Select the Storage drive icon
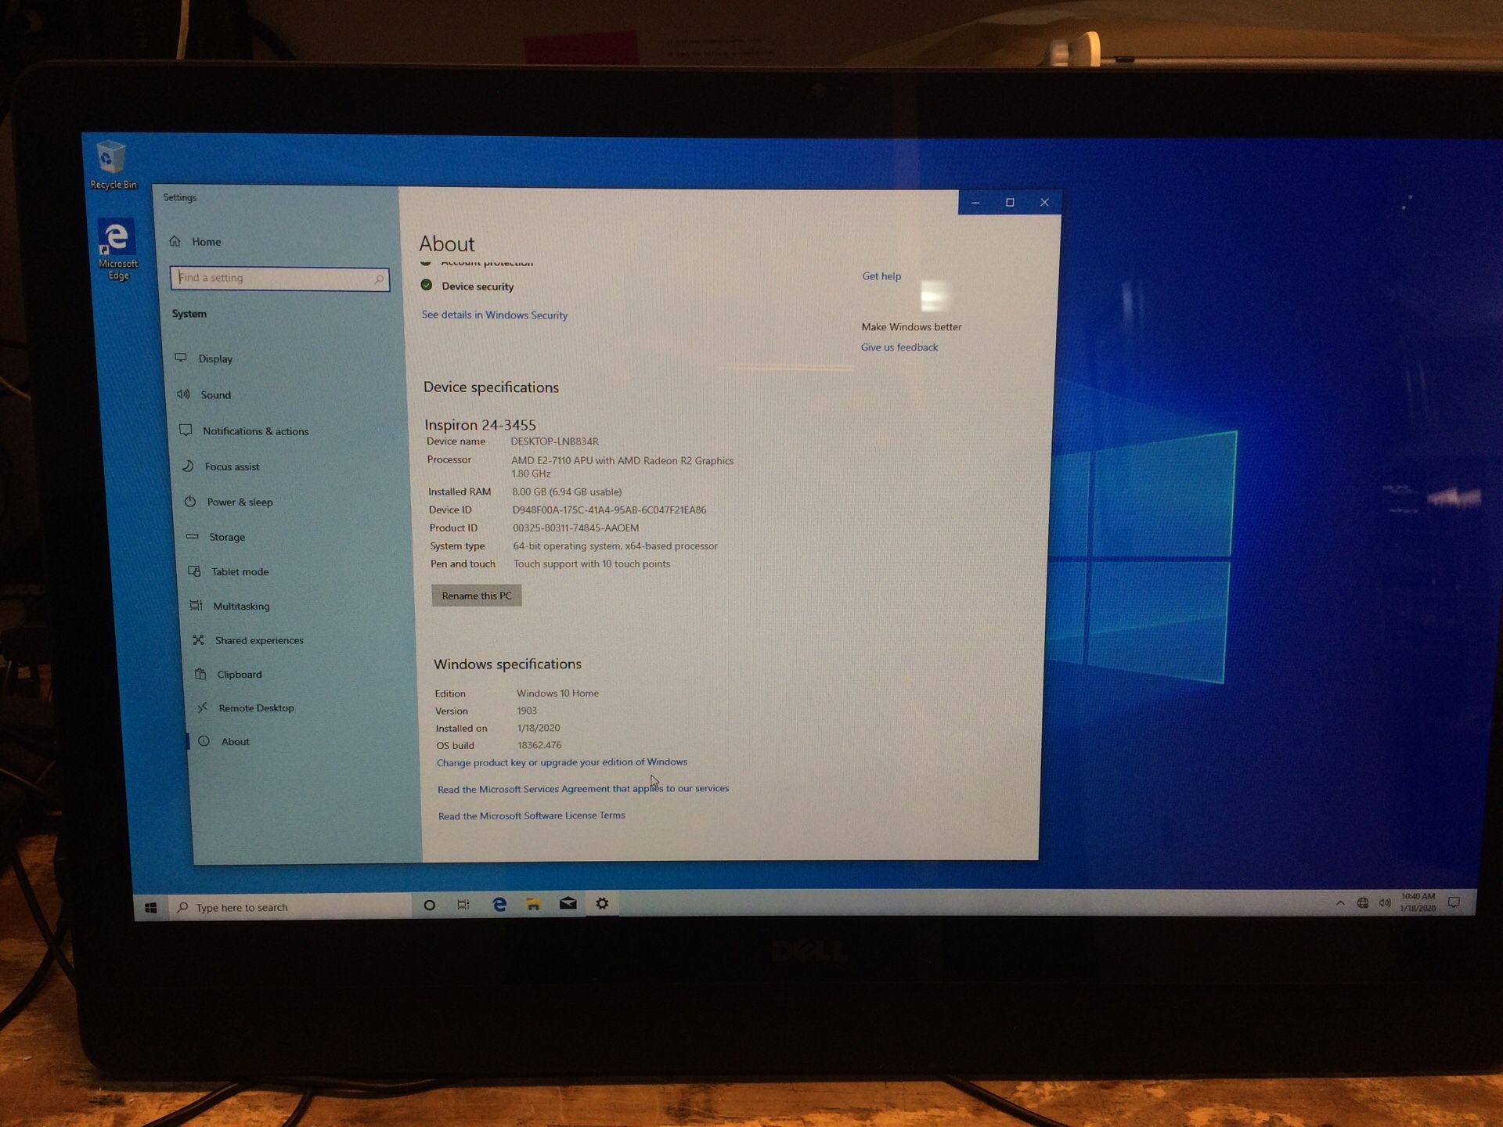The height and width of the screenshot is (1127, 1503). click(x=193, y=536)
